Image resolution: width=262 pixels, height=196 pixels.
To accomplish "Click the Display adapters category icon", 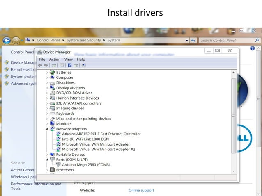I will [52, 88].
